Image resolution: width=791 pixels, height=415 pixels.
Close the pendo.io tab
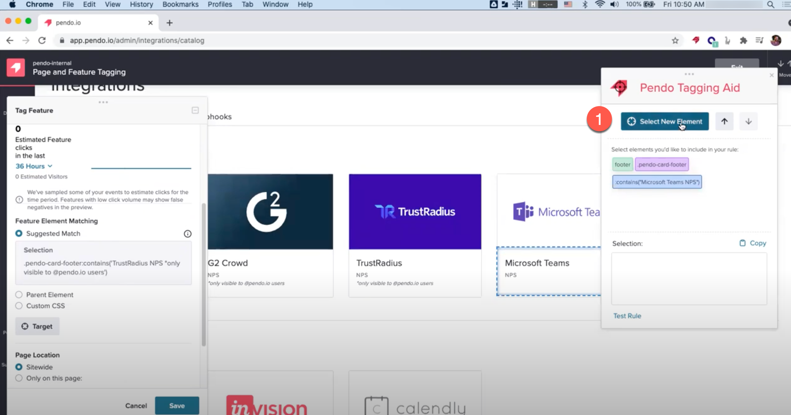[x=150, y=23]
